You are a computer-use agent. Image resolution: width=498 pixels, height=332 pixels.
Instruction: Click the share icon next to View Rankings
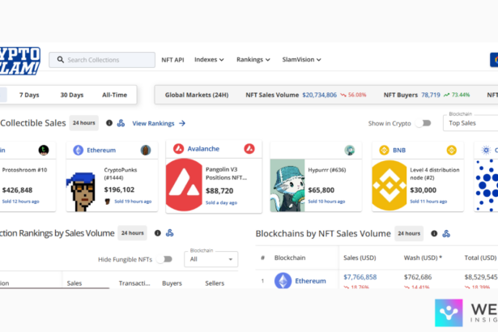coord(121,123)
